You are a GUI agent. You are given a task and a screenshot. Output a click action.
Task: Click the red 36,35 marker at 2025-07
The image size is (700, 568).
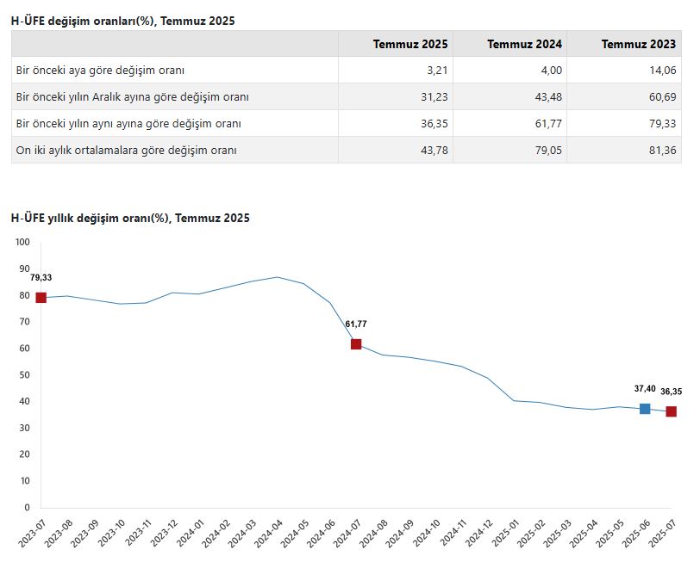(671, 411)
